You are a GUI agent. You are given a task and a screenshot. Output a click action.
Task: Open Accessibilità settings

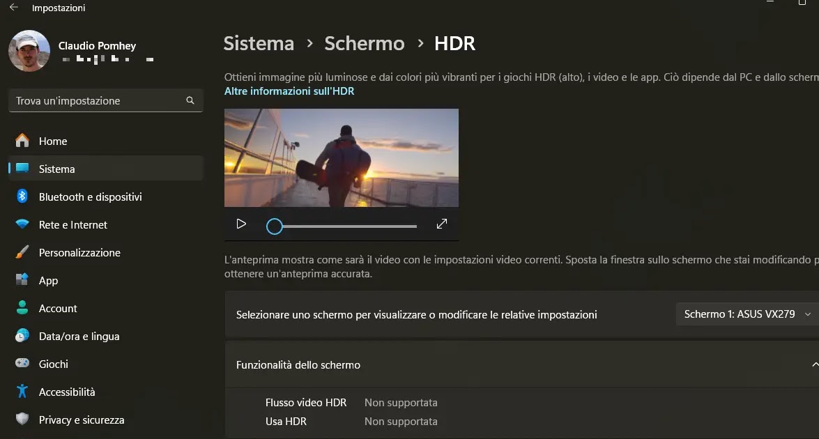67,392
